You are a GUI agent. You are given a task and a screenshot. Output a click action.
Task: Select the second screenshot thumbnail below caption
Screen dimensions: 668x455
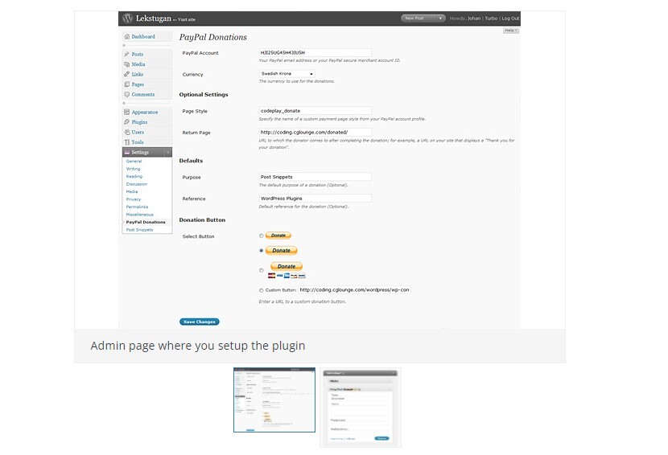(361, 407)
